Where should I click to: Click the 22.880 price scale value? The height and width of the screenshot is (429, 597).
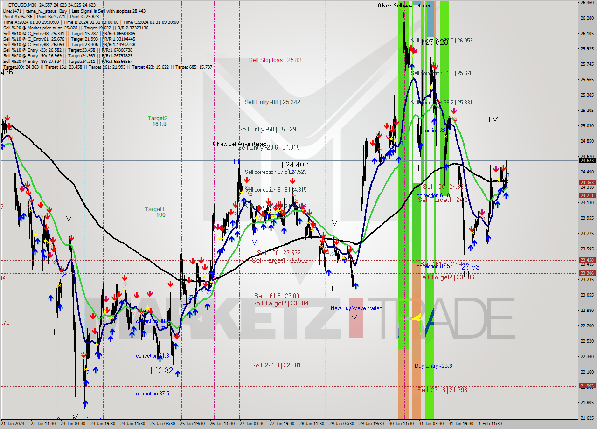point(587,310)
